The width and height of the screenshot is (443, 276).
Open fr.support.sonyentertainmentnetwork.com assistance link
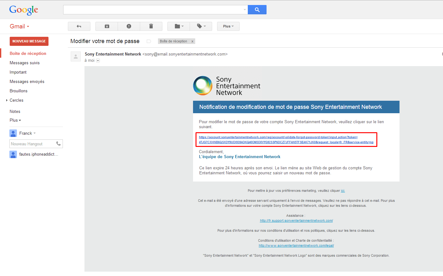(296, 220)
